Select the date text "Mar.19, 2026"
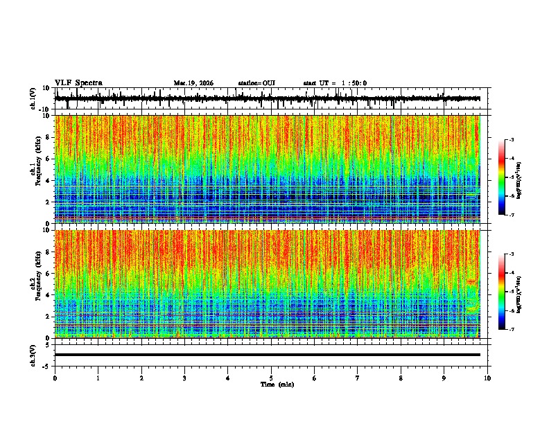Viewport: 549px width, 424px height. pos(193,83)
